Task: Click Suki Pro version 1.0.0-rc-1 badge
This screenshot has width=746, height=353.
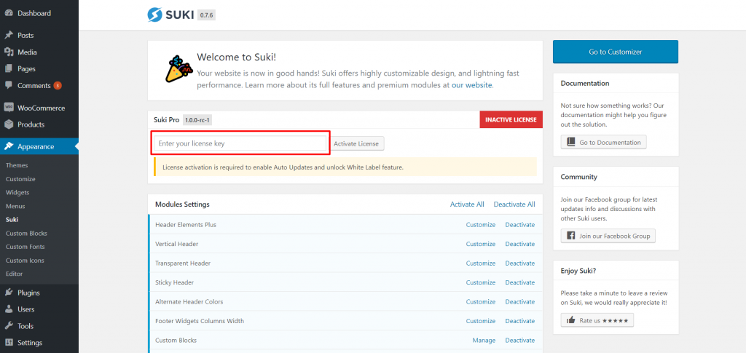Action: [x=197, y=120]
